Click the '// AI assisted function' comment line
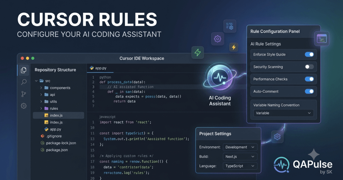The image size is (343, 180). 130,87
